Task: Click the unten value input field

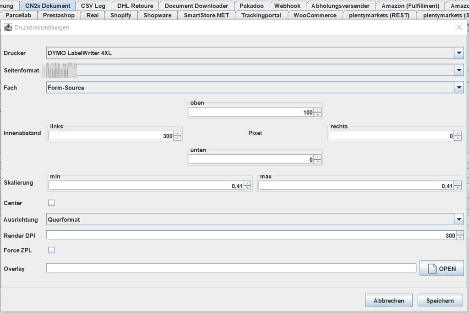Action: (251, 159)
